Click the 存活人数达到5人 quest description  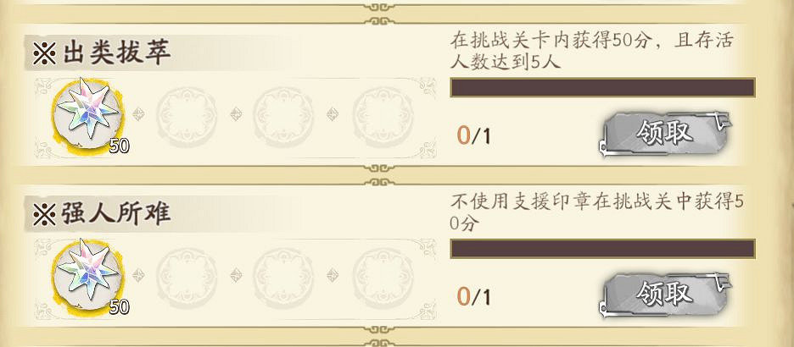coord(591,51)
